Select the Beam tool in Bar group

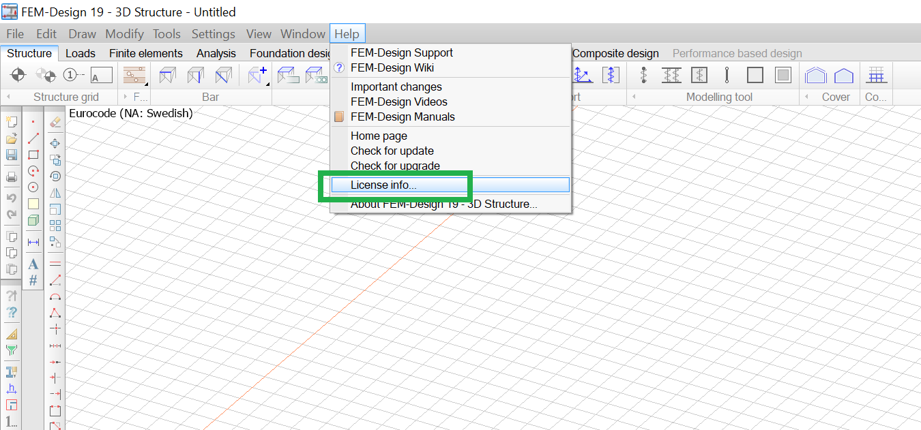point(167,75)
